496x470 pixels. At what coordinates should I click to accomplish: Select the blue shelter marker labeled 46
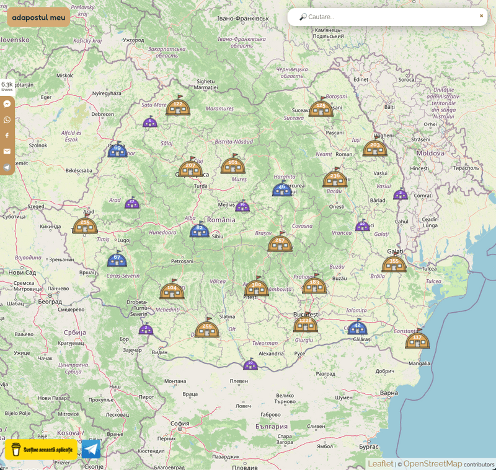tap(282, 189)
